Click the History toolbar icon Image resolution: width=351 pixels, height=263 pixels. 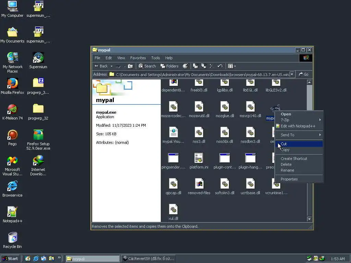click(x=185, y=66)
